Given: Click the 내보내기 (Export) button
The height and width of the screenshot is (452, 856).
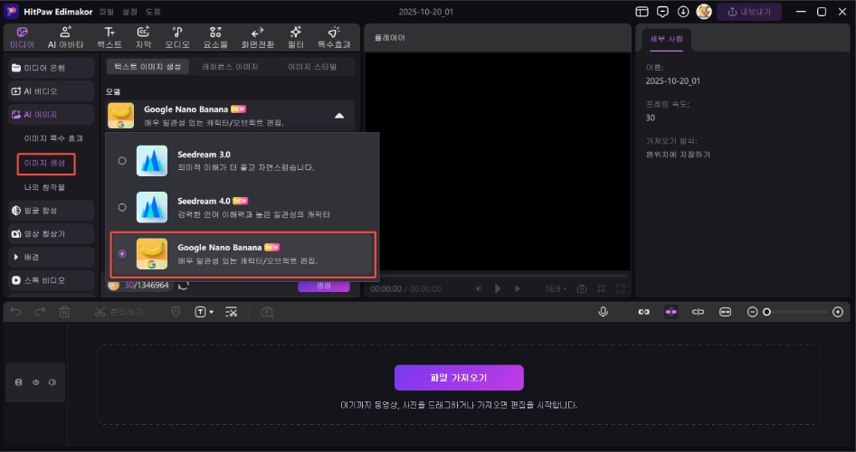Looking at the screenshot, I should (749, 12).
